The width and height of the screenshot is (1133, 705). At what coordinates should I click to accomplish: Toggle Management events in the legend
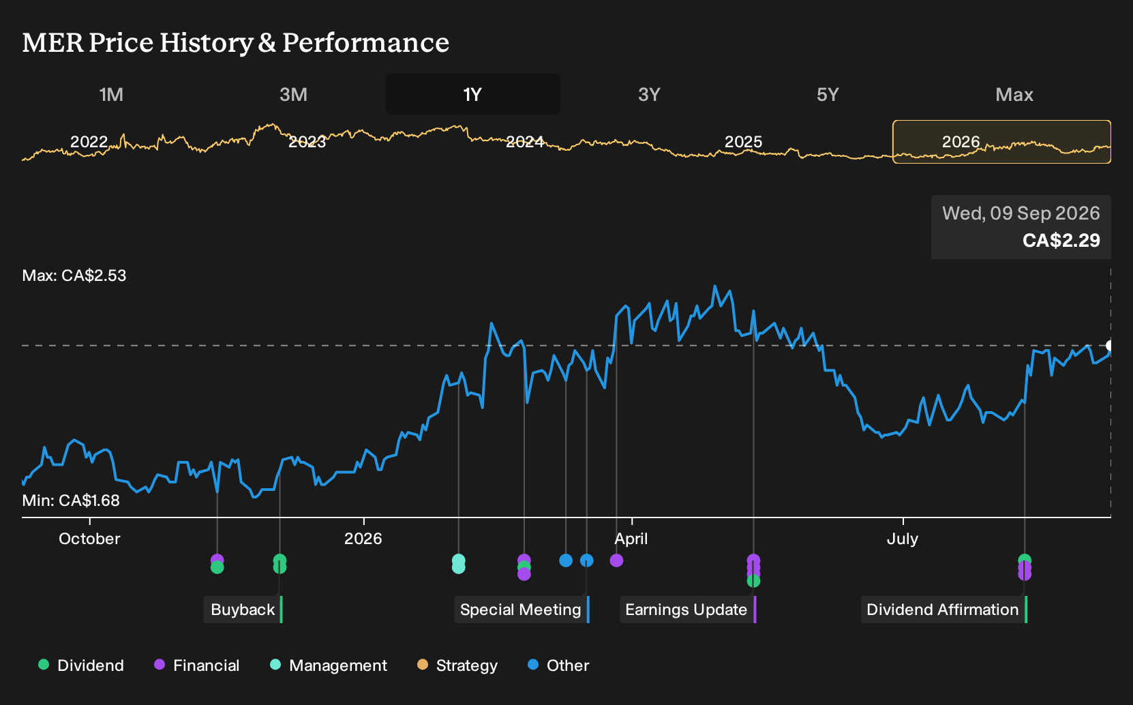click(x=329, y=665)
